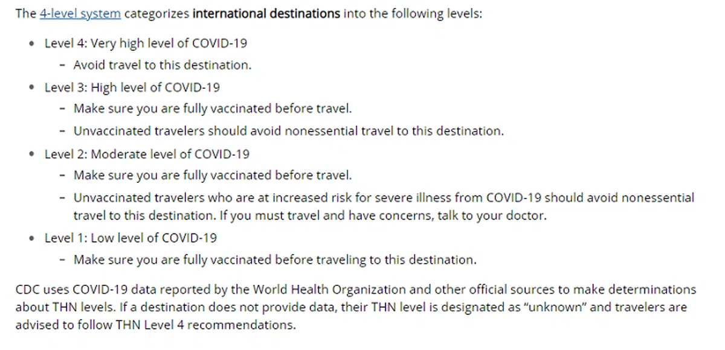Click the 'Level 2: Moderate level' heading
The width and height of the screenshot is (725, 350).
(147, 153)
